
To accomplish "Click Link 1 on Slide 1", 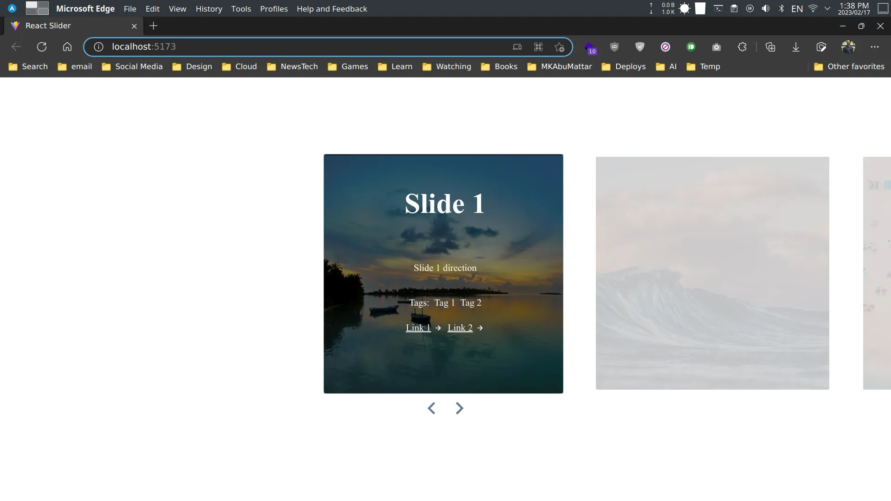I will [x=418, y=327].
